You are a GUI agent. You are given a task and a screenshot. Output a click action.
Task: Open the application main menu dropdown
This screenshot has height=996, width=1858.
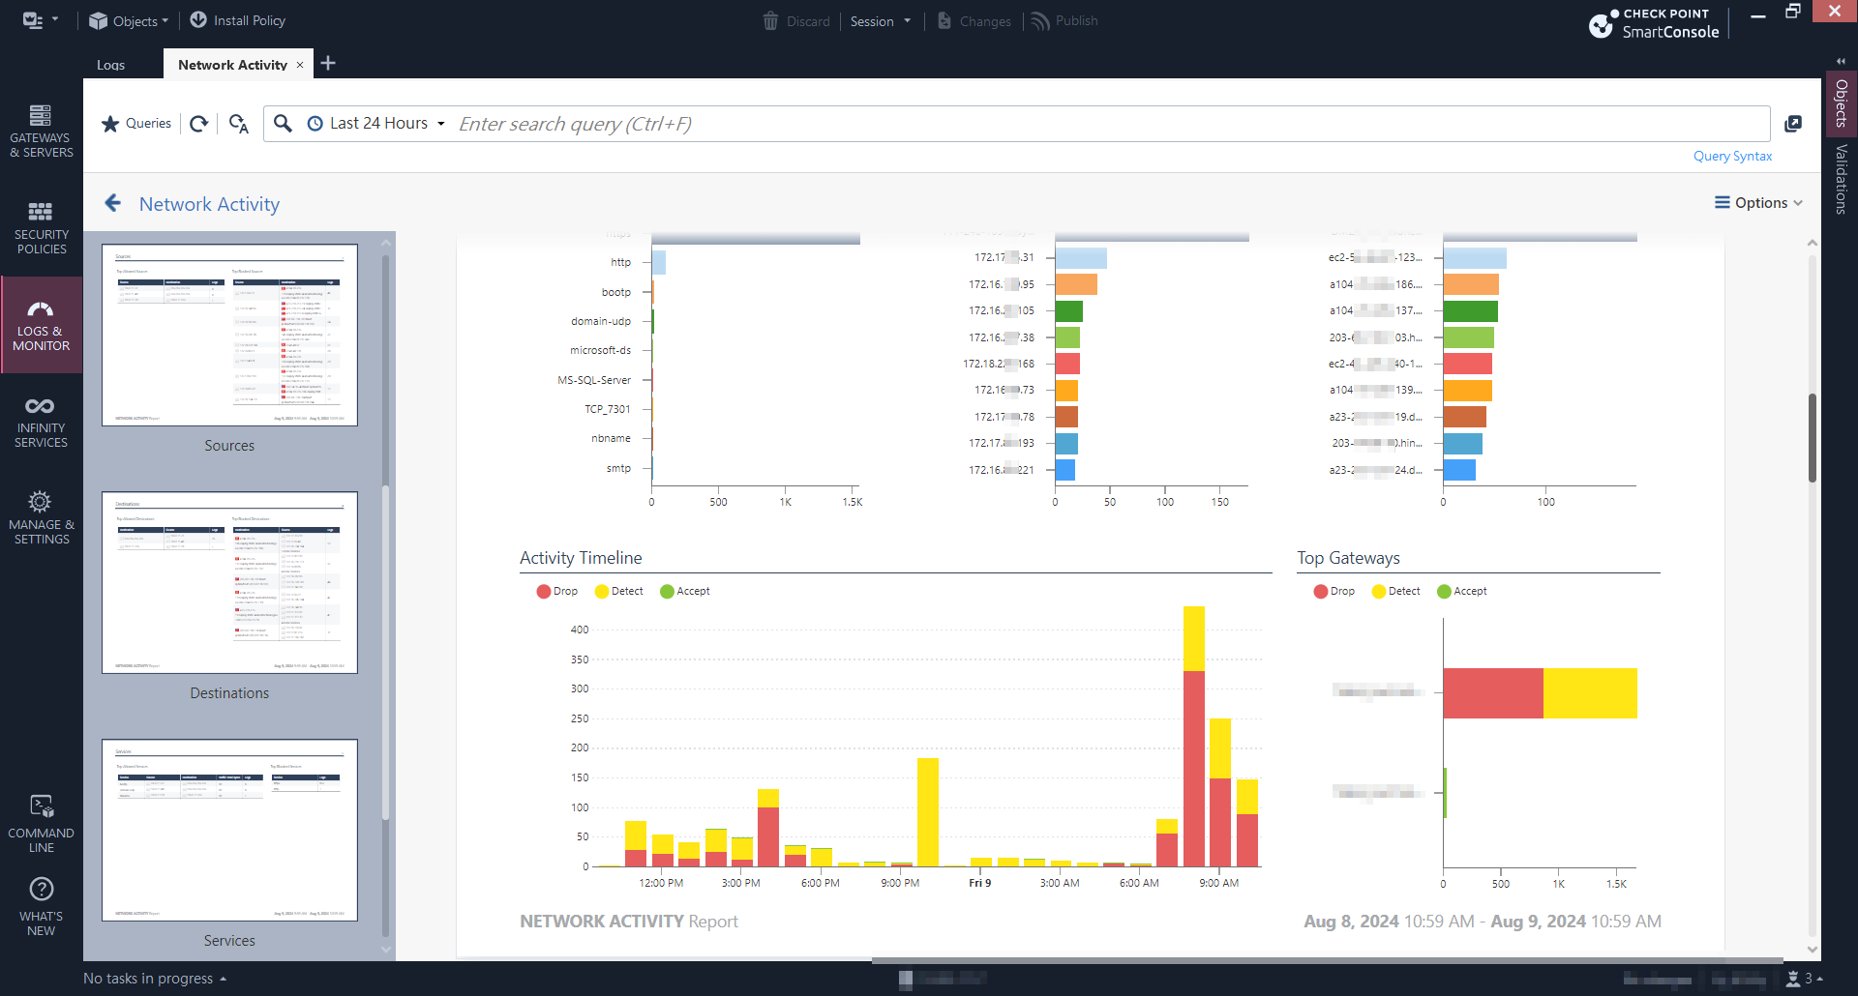[x=40, y=20]
